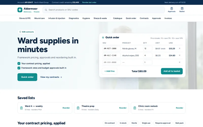Reorder the Ward 4 weekly list
This screenshot has height=127, width=203.
(66, 108)
